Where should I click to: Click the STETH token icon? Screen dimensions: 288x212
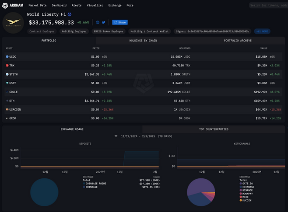click(7, 74)
